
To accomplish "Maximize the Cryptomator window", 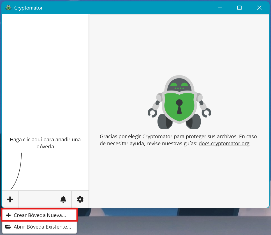I will [x=239, y=8].
